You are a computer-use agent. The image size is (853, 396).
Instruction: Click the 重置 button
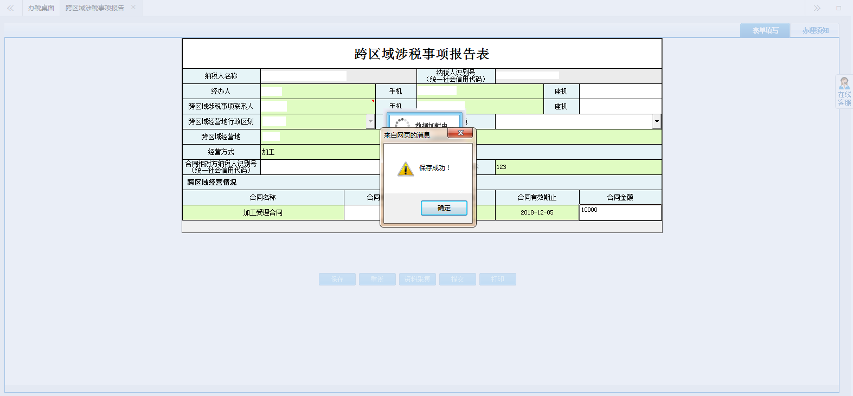tap(377, 280)
